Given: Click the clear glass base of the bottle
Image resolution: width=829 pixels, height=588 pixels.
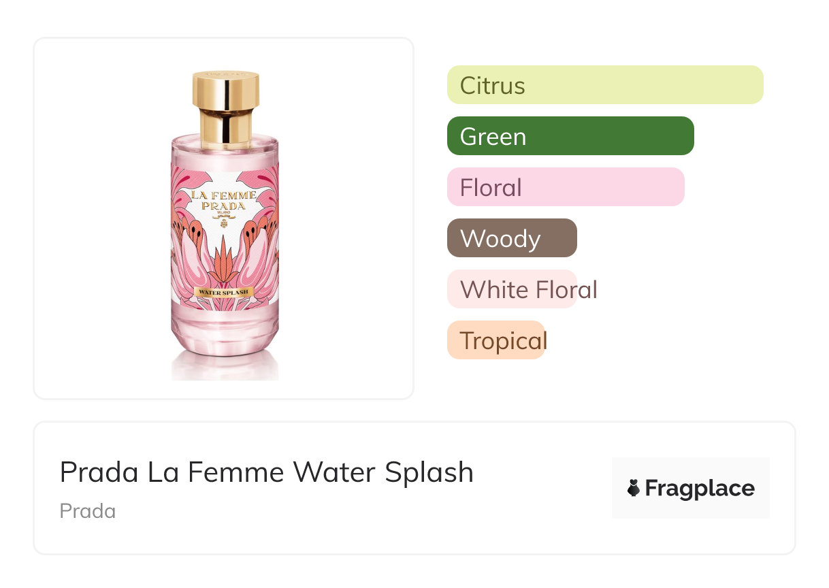Looking at the screenshot, I should click(x=225, y=338).
